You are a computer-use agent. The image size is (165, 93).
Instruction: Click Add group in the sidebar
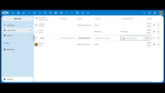point(18,25)
